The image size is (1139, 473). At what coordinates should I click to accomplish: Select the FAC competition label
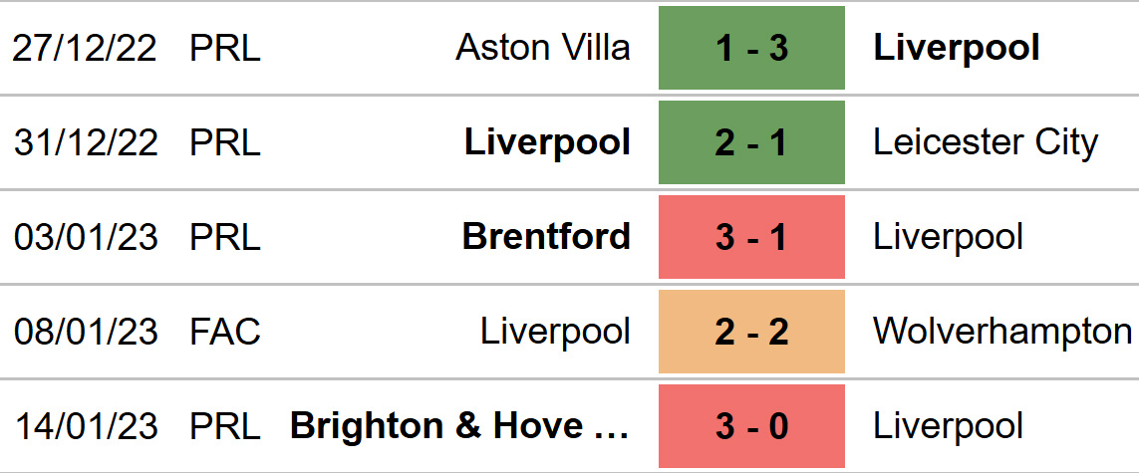225,332
